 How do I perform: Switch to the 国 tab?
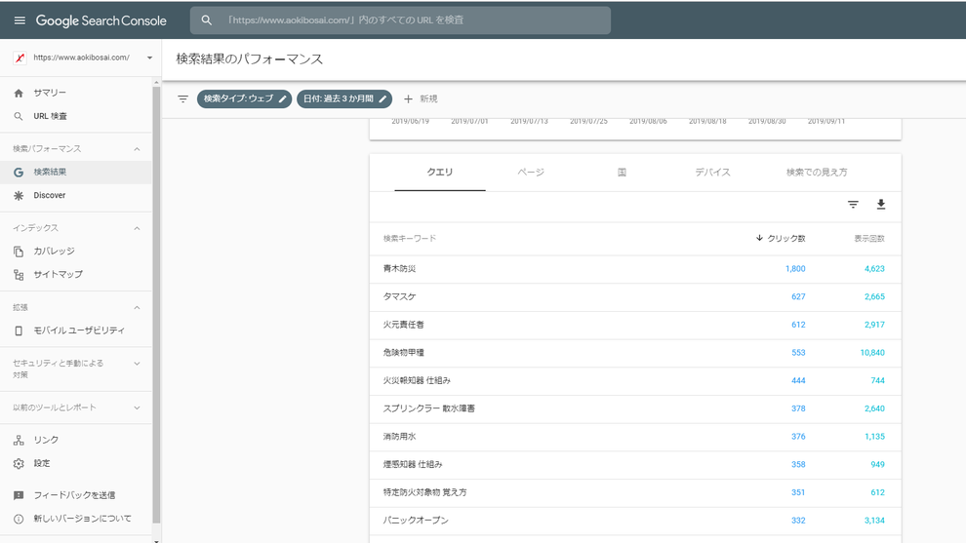coord(622,173)
